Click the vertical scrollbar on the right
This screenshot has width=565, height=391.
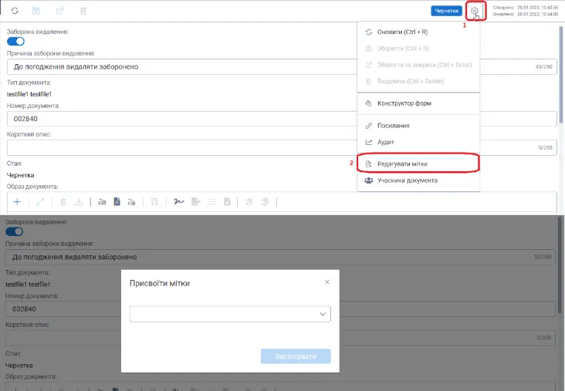[x=560, y=76]
